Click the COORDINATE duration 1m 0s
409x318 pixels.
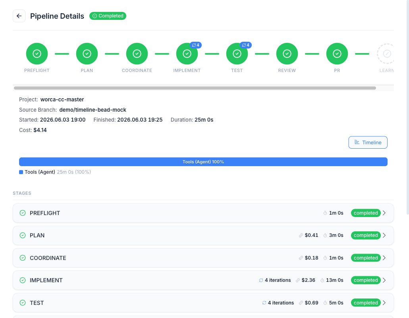pyautogui.click(x=336, y=258)
